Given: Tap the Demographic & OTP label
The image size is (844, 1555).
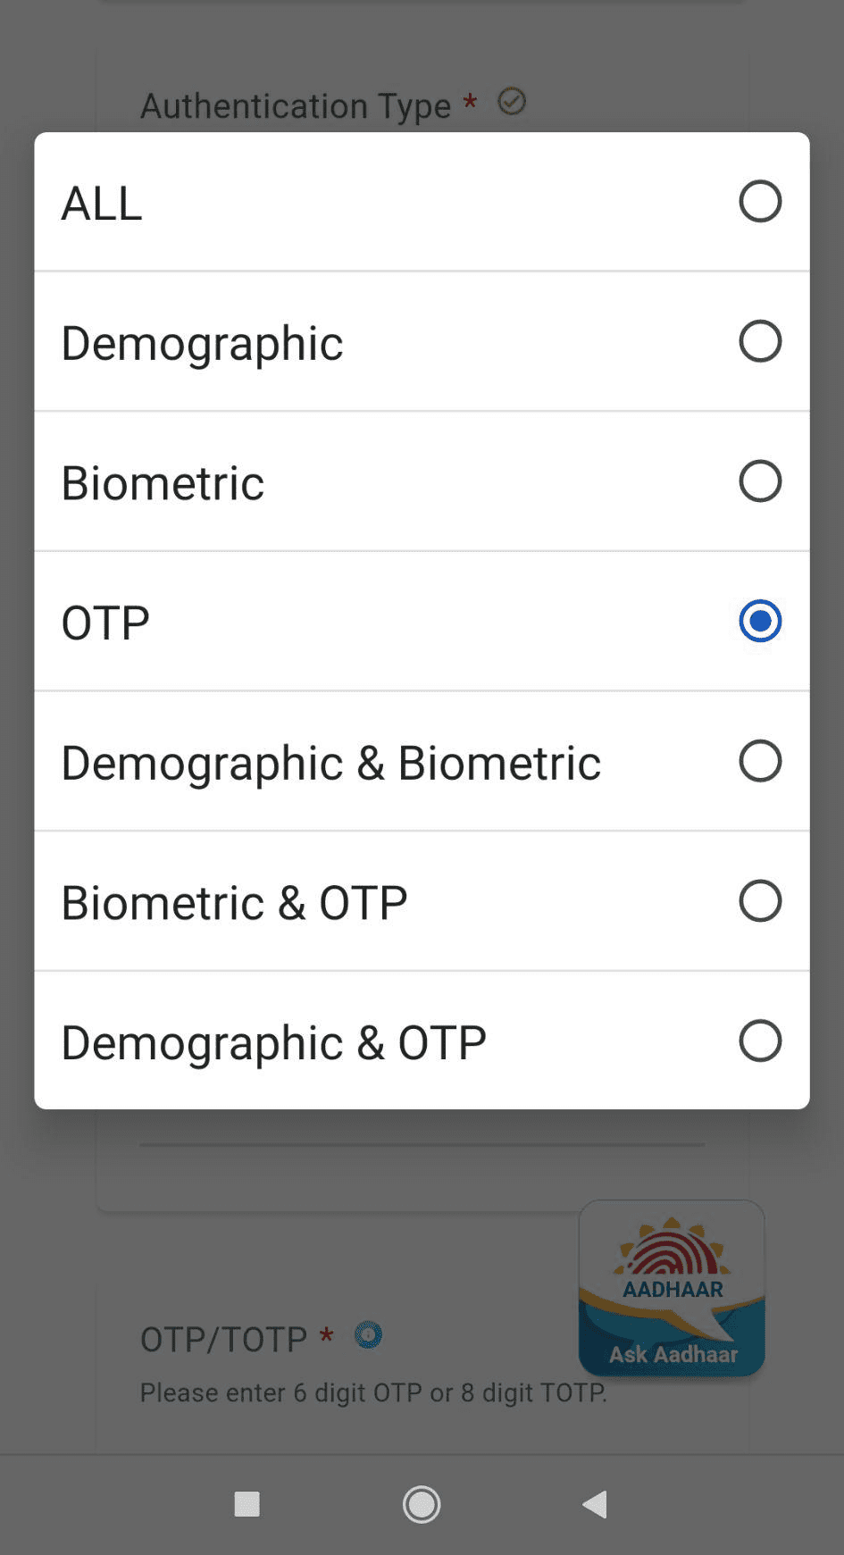Looking at the screenshot, I should tap(273, 1043).
